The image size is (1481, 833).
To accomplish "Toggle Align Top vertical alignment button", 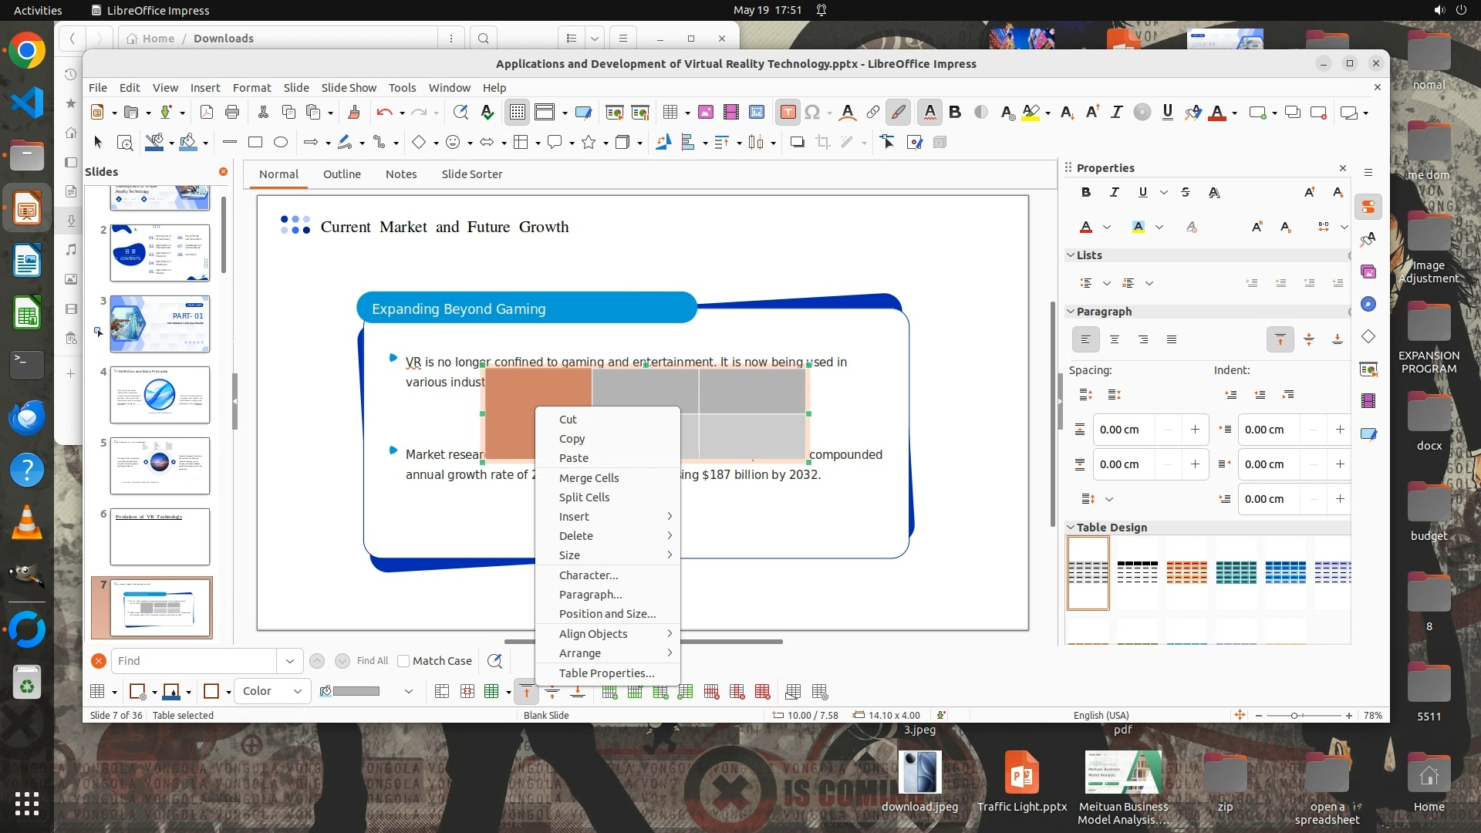I will 1280,339.
